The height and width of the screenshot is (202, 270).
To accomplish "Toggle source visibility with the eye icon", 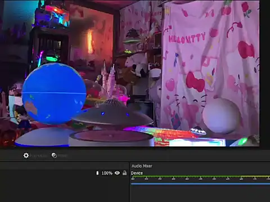I will pyautogui.click(x=117, y=173).
